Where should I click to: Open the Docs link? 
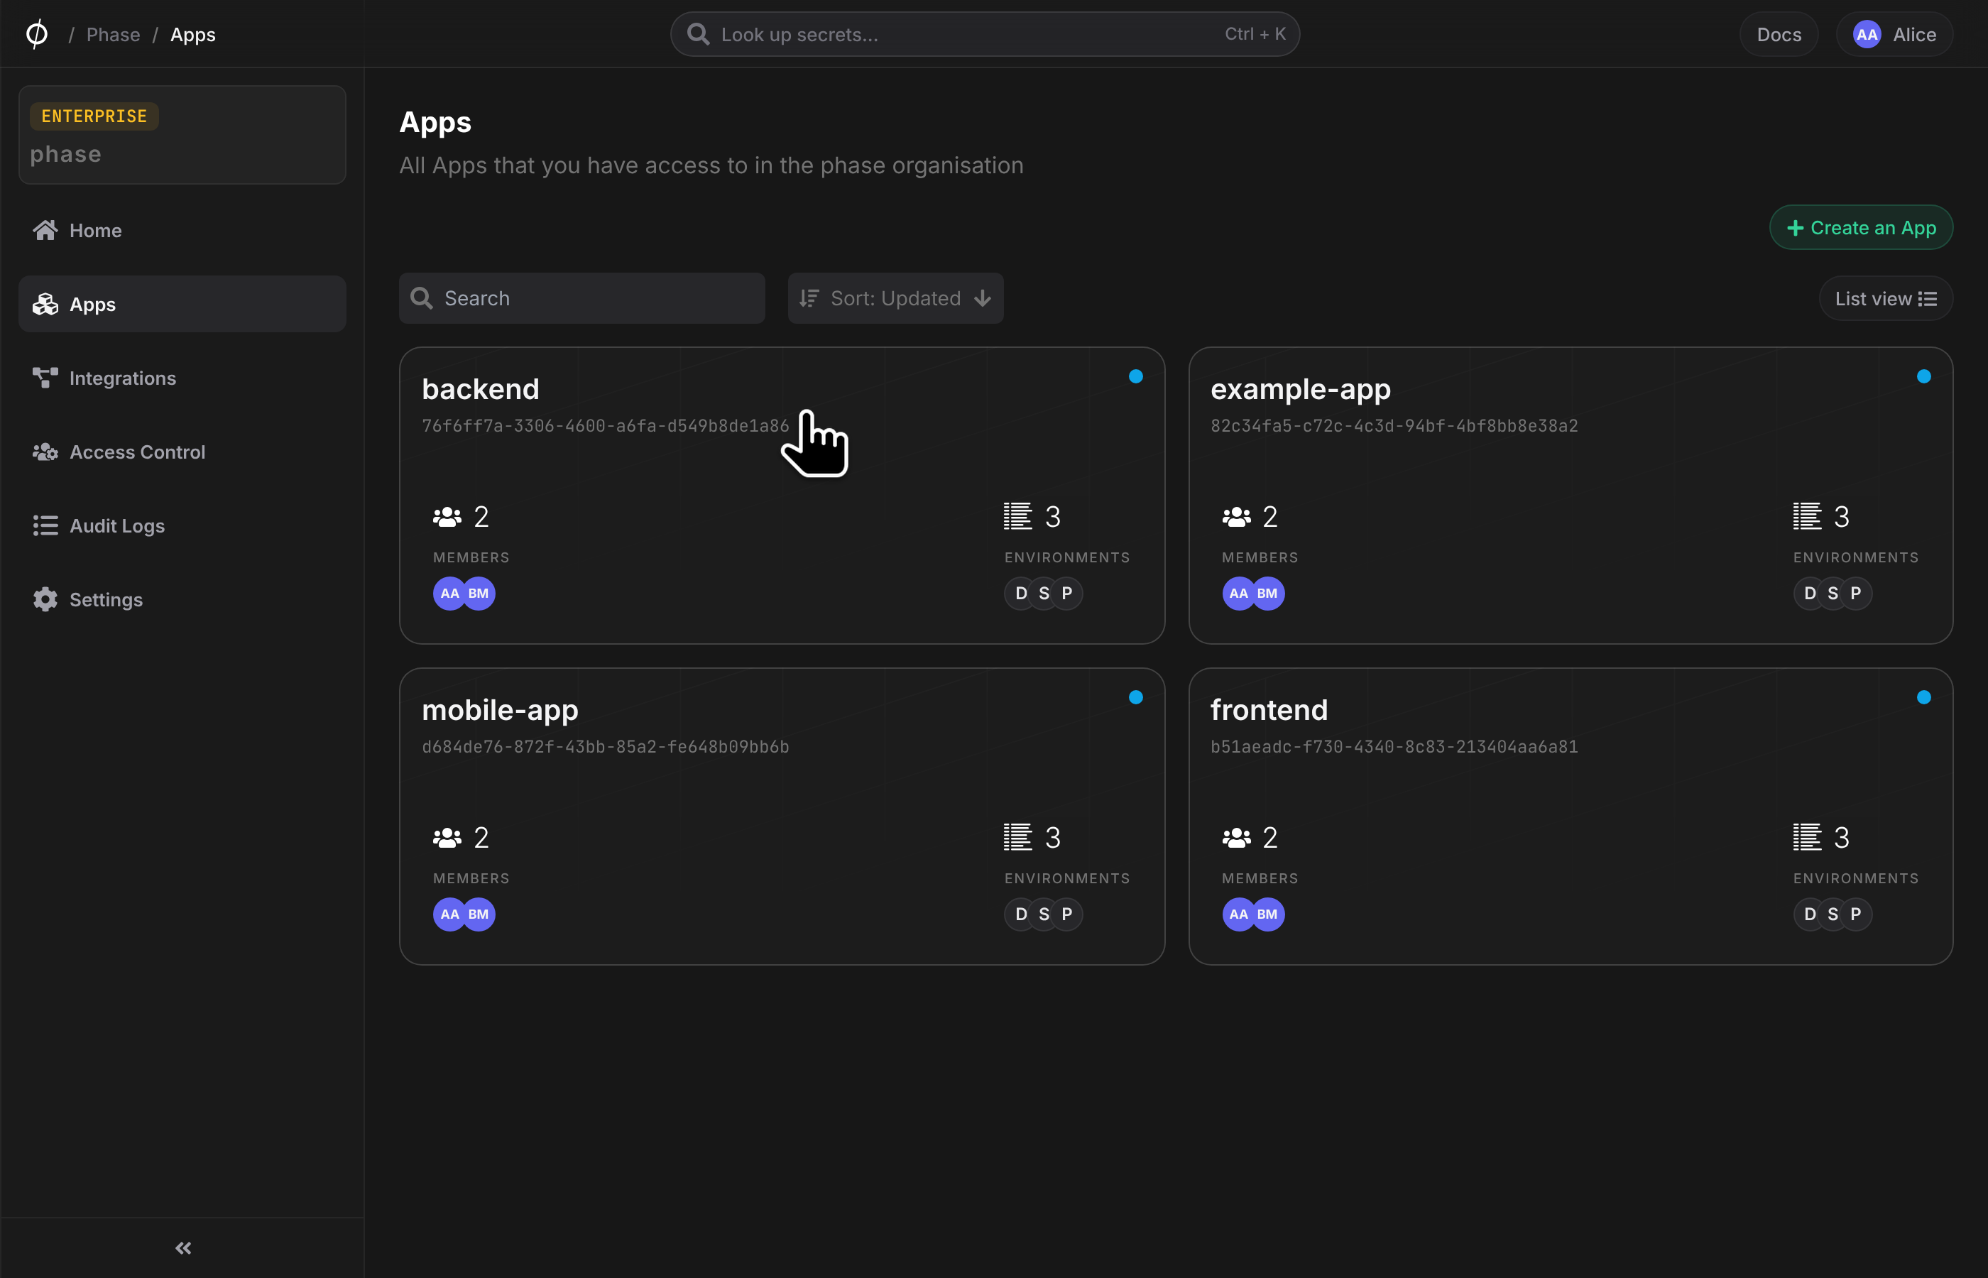[1778, 34]
